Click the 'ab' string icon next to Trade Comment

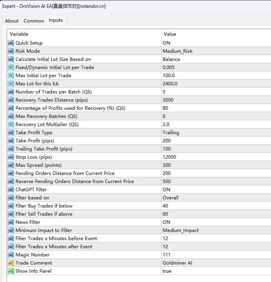tap(11, 263)
